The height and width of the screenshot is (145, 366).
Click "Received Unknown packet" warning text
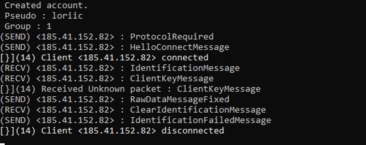(x=101, y=89)
